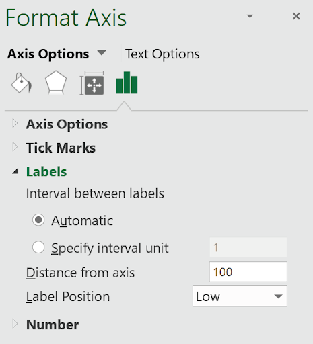Collapse the Labels section
This screenshot has height=344, width=313.
tap(15, 171)
